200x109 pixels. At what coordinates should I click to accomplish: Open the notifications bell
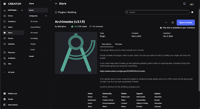pos(184,4)
